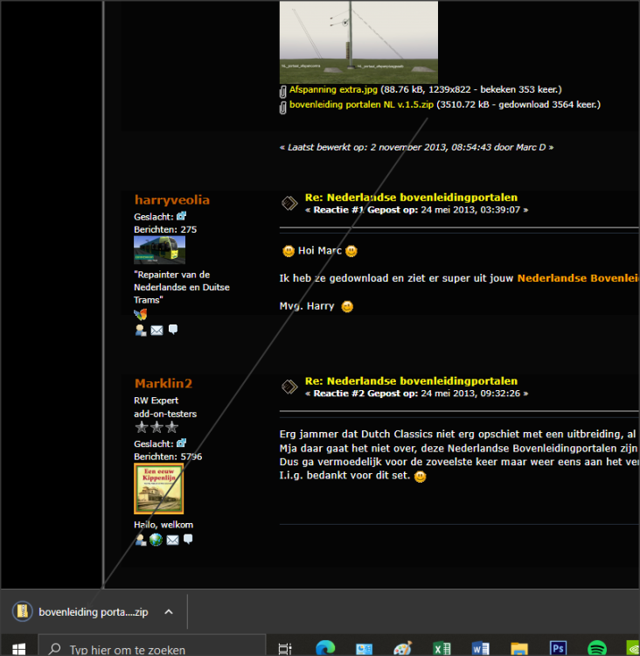This screenshot has width=640, height=656.
Task: Open Marklin2's website globe icon
Action: pyautogui.click(x=156, y=540)
